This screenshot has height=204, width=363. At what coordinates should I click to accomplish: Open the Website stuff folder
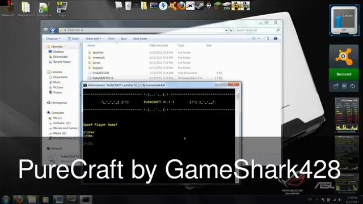pos(26,8)
